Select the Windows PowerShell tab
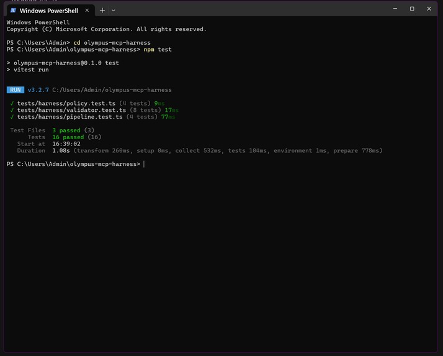The height and width of the screenshot is (356, 443). (x=51, y=11)
